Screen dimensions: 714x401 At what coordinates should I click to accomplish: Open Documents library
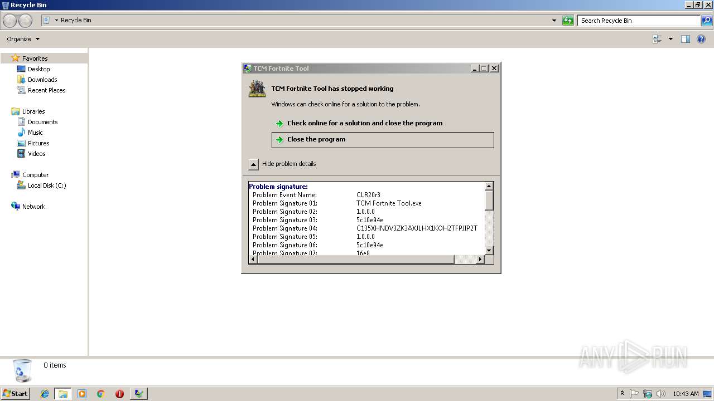(x=42, y=122)
